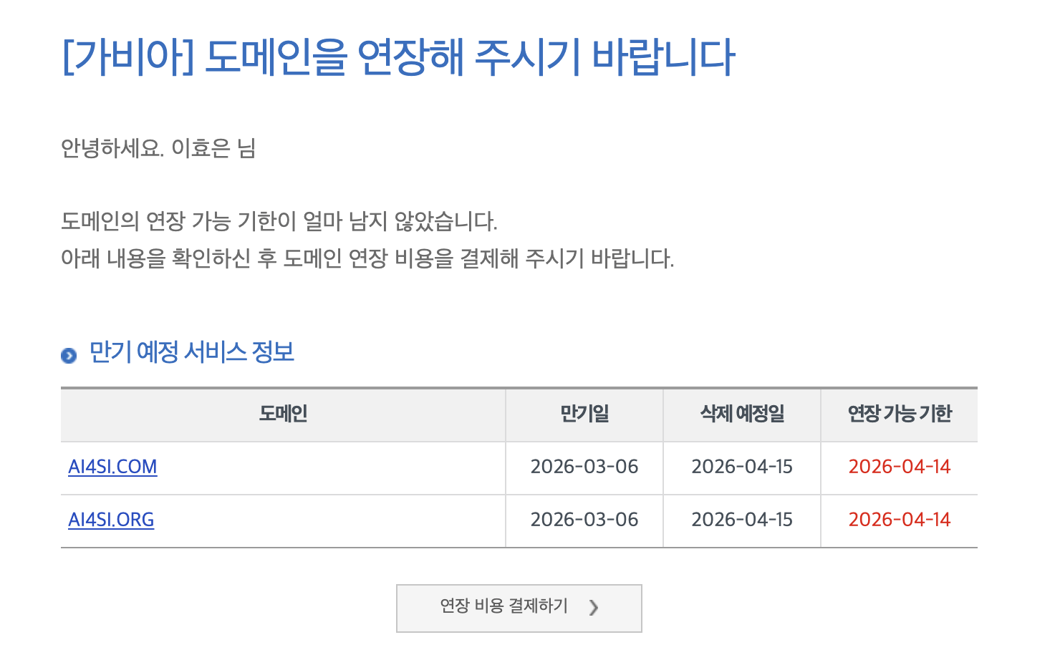The image size is (1060, 660).
Task: Click the blue bullet icon beside 만기 예정 서비스 정보
Action: [69, 355]
